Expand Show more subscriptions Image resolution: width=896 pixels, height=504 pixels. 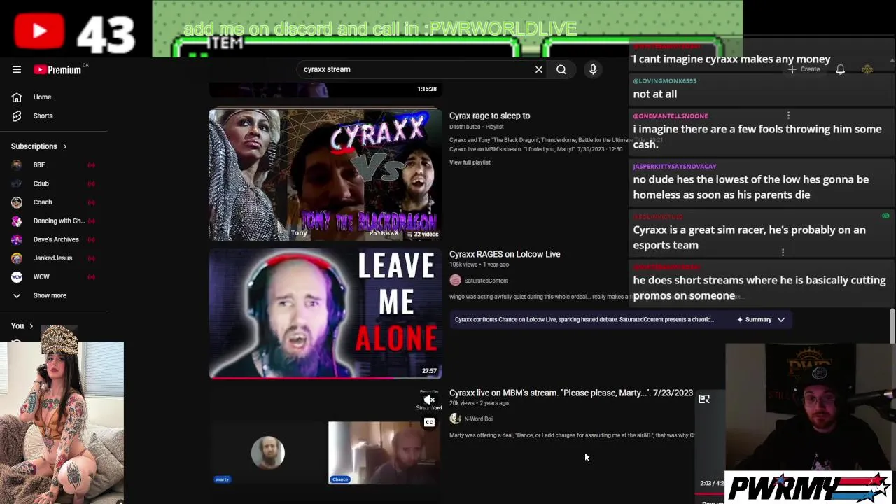(x=50, y=295)
